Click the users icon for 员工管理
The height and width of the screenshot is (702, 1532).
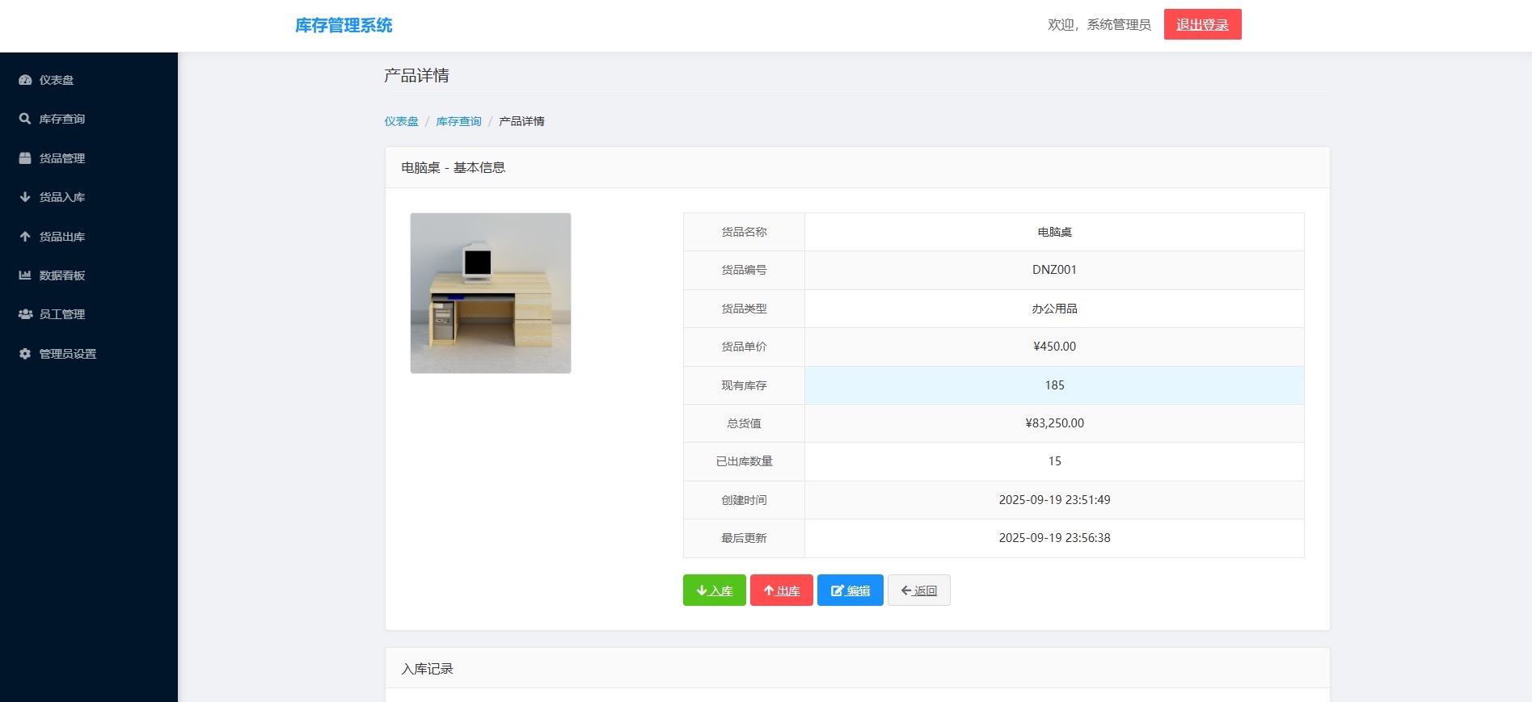[x=25, y=314]
